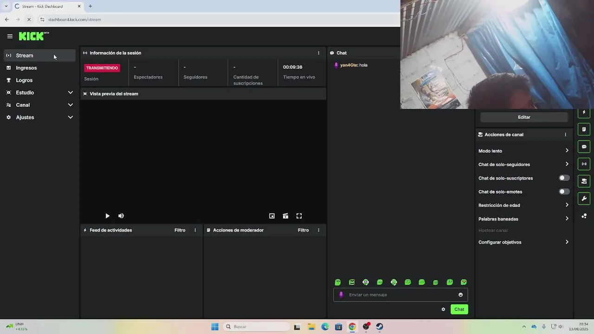Open Acciones de moderador options menu
This screenshot has width=594, height=334.
click(x=318, y=230)
